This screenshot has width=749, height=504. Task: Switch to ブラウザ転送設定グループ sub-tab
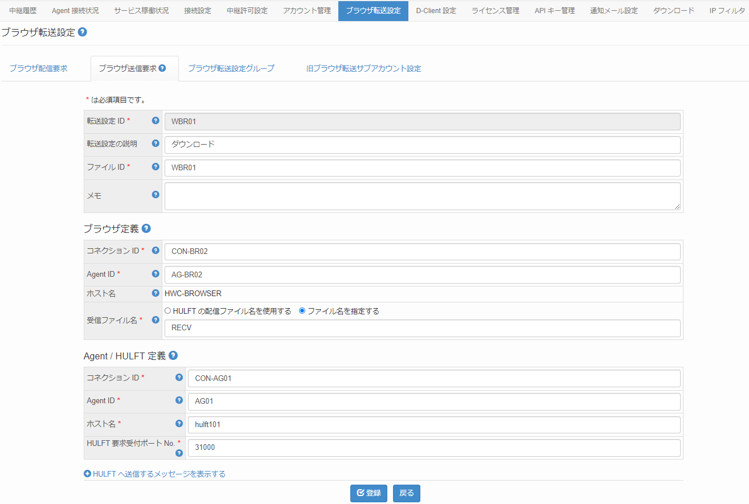231,68
